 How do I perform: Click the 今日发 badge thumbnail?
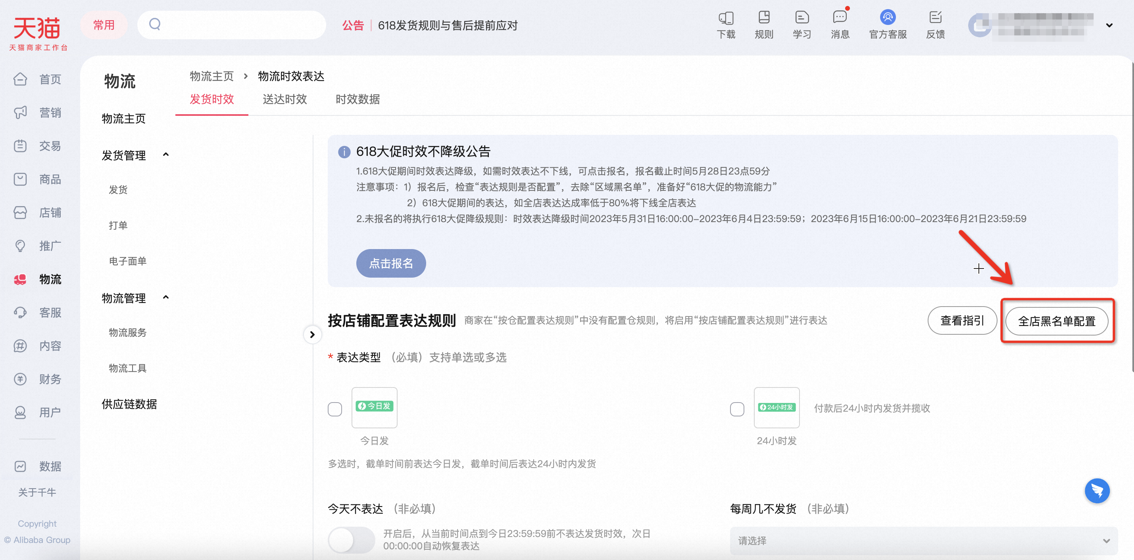click(x=374, y=407)
